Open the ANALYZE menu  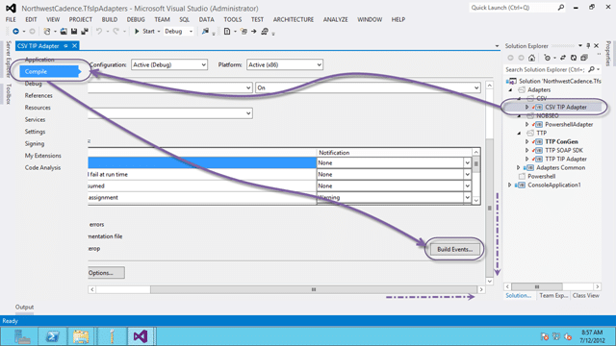coord(336,19)
